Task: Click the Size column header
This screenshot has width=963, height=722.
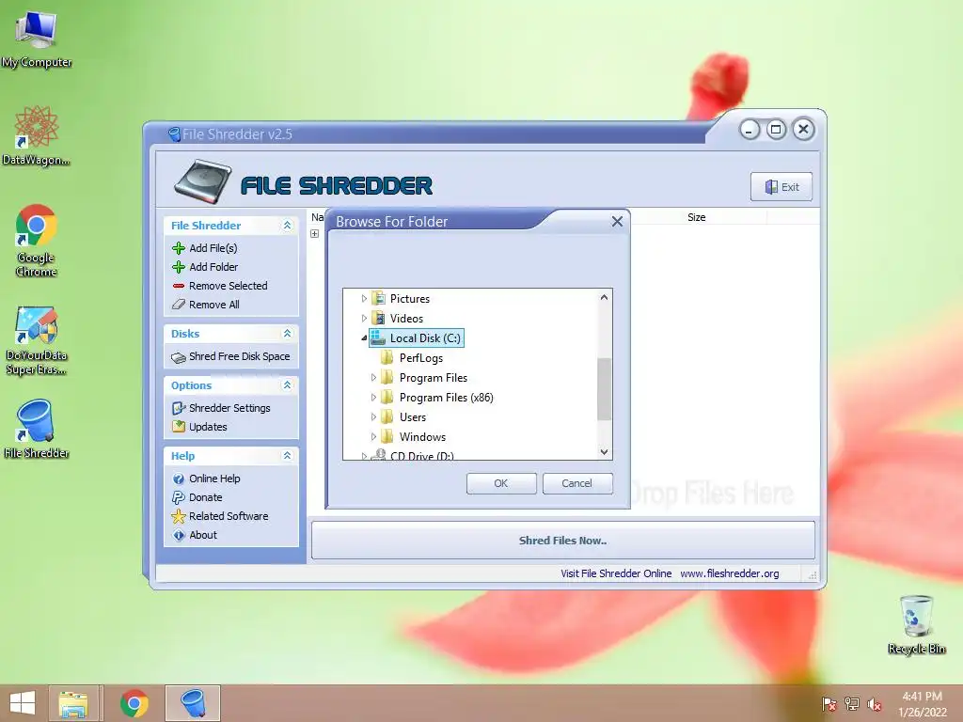Action: coord(697,217)
